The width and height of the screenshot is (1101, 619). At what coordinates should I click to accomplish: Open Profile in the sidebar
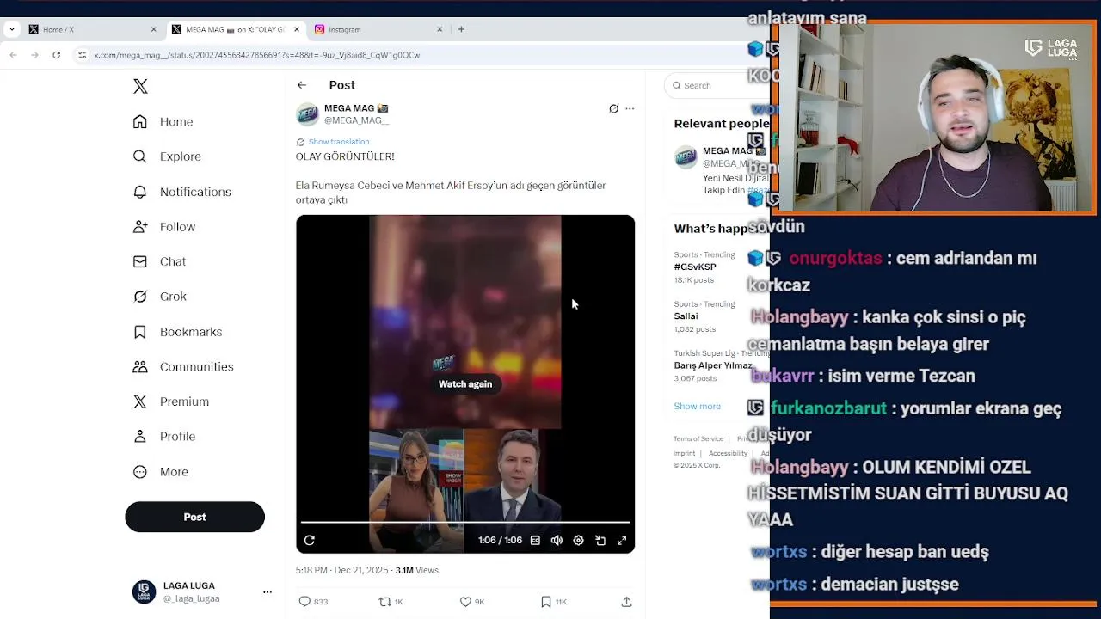tap(164, 437)
